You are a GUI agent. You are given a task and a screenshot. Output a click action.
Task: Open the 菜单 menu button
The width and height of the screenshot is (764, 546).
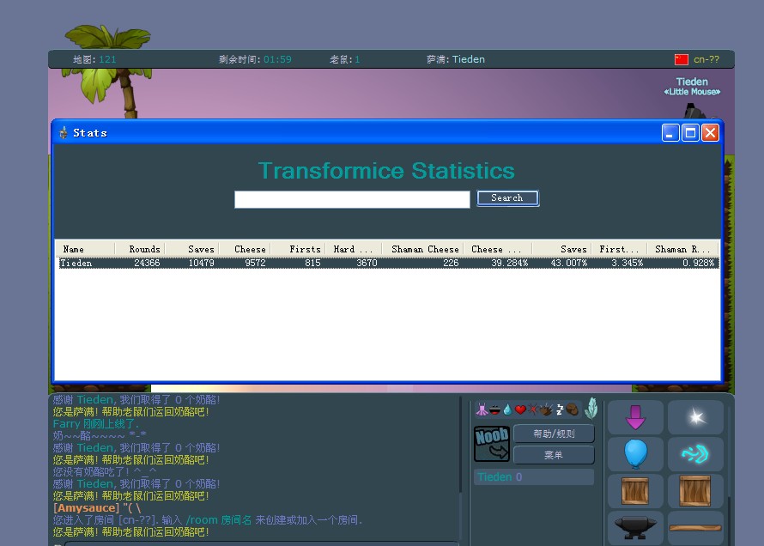pyautogui.click(x=554, y=455)
